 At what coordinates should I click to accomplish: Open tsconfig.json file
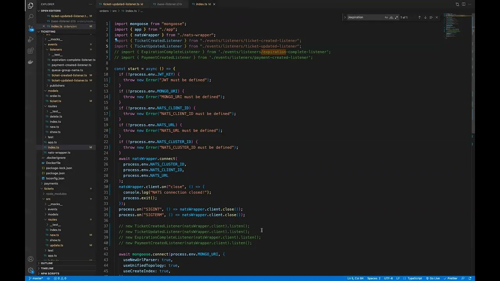click(x=55, y=178)
